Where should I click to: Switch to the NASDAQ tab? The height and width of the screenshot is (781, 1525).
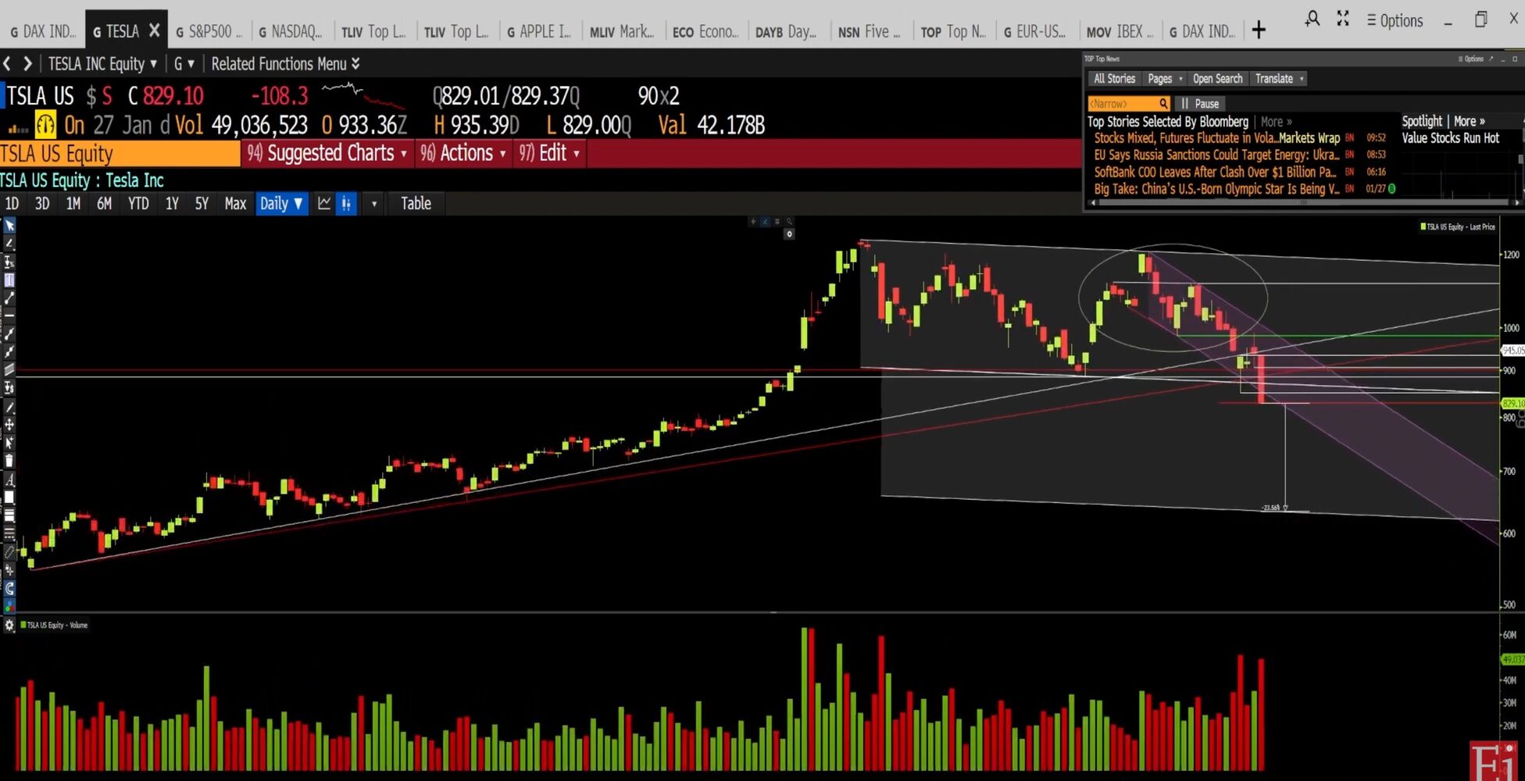pyautogui.click(x=291, y=31)
